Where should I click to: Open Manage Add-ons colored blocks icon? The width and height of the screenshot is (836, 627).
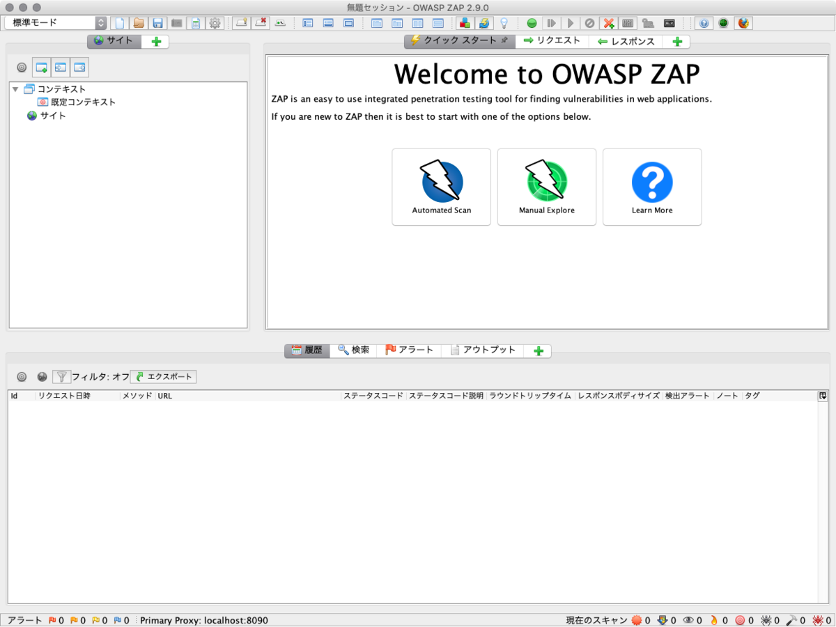[464, 23]
